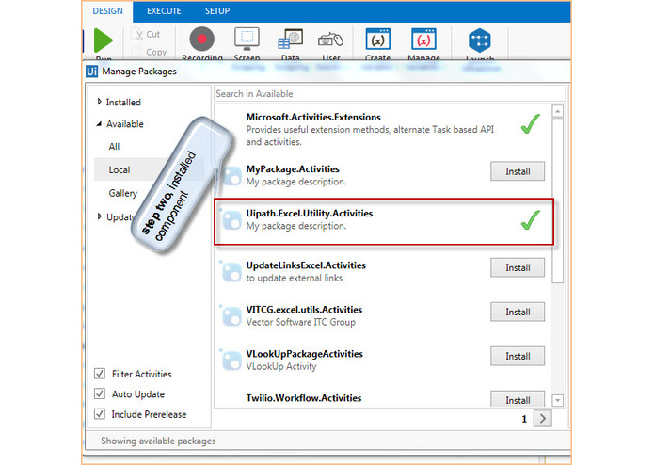The image size is (654, 465).
Task: Click the package list scrollbar thumb
Action: click(x=558, y=200)
